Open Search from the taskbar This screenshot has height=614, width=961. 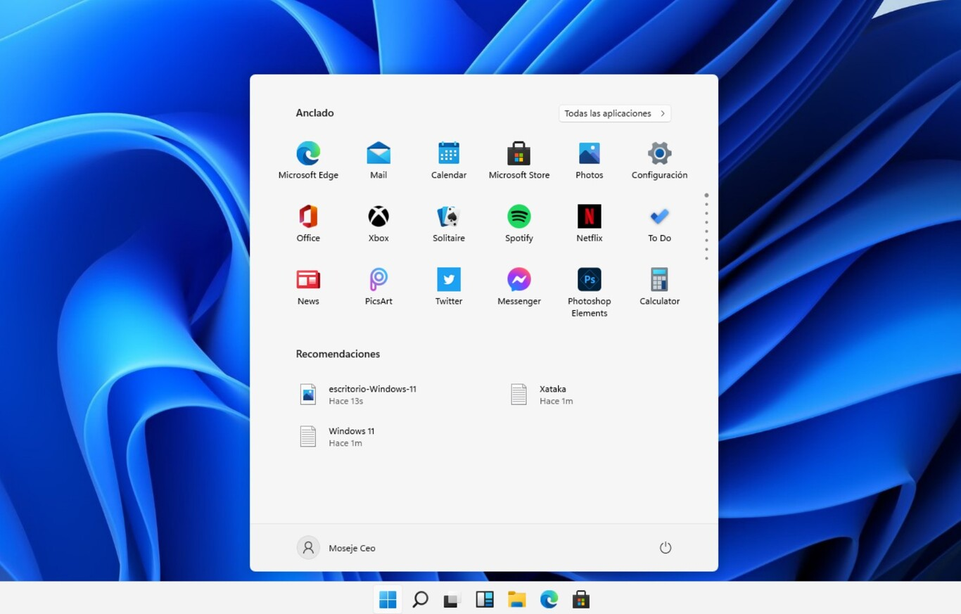(x=420, y=599)
